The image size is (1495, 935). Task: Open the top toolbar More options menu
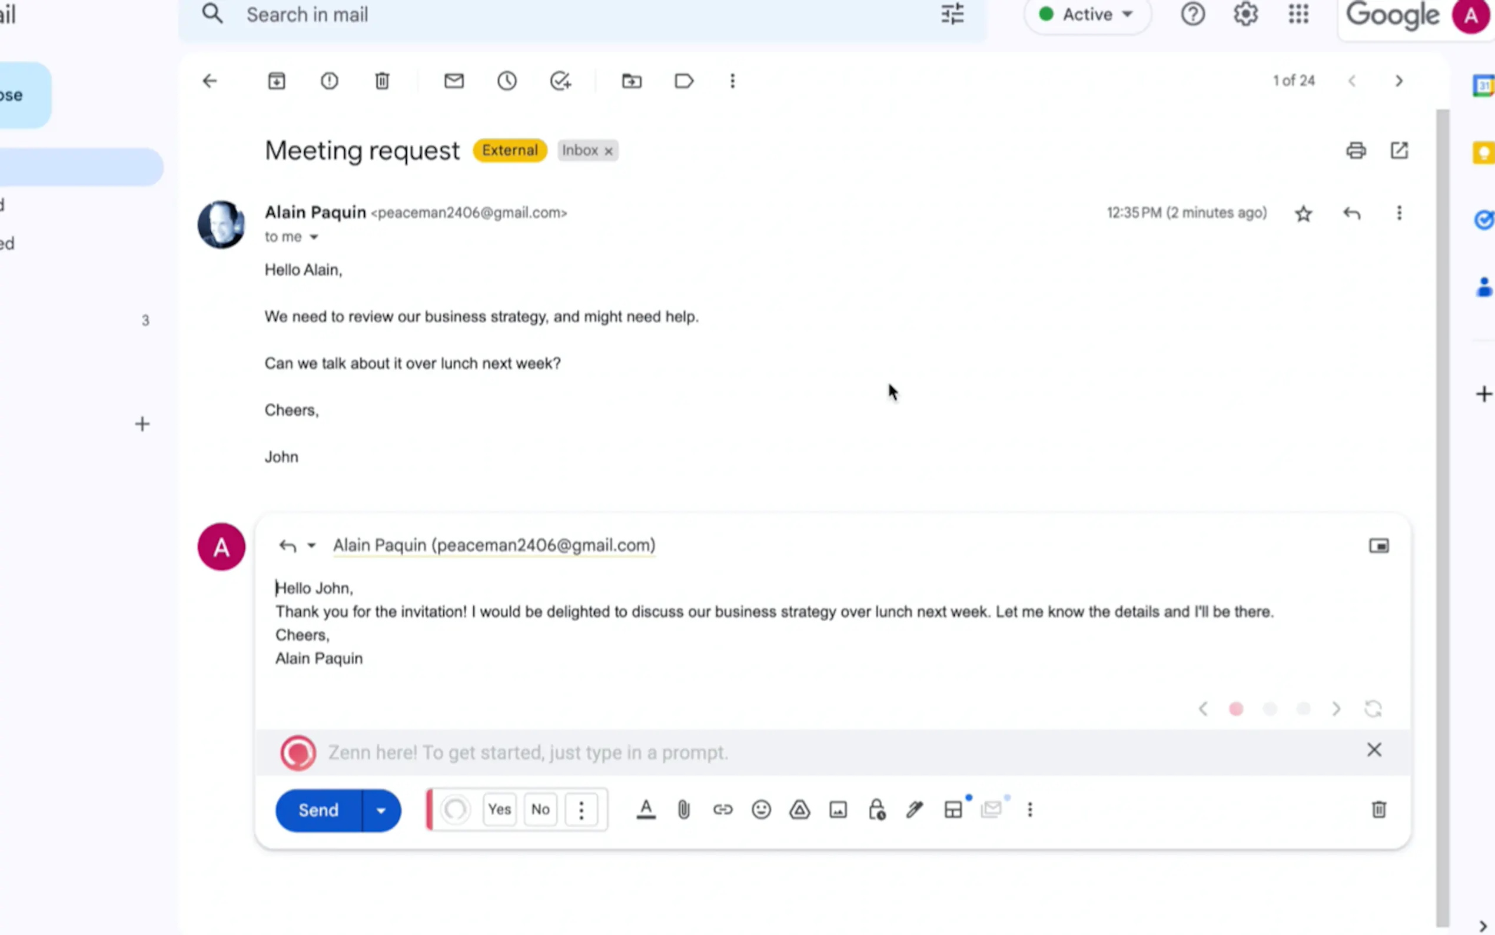coord(732,81)
